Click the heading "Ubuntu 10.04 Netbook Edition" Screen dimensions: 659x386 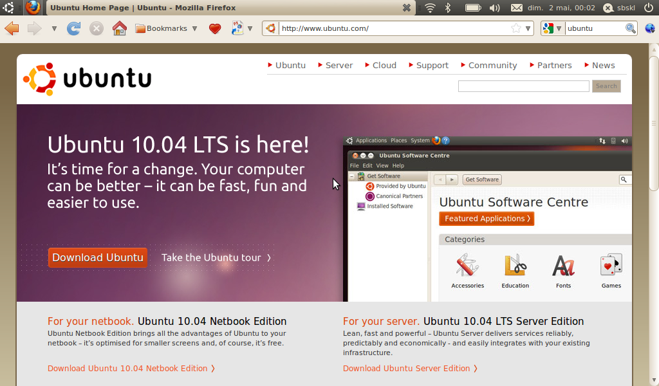(x=212, y=321)
